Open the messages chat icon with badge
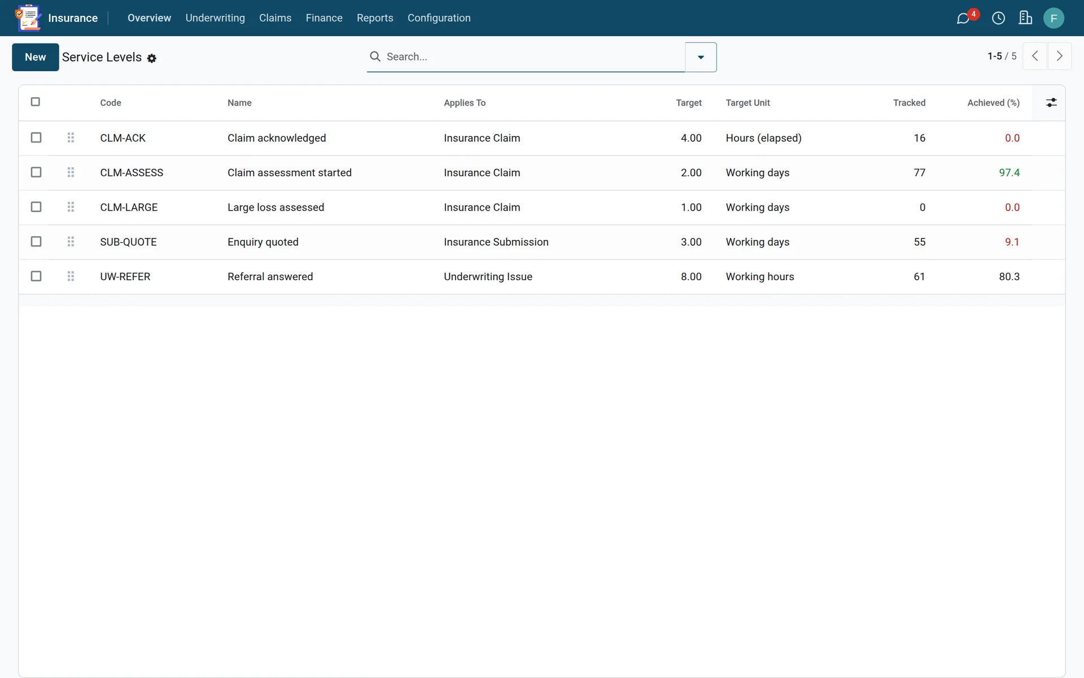This screenshot has height=678, width=1084. pos(964,18)
